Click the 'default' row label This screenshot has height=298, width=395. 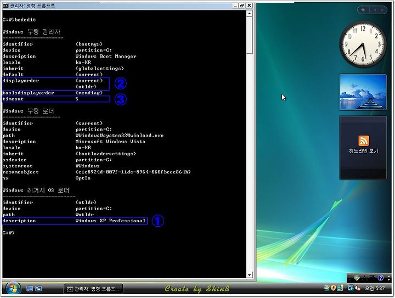[x=13, y=75]
